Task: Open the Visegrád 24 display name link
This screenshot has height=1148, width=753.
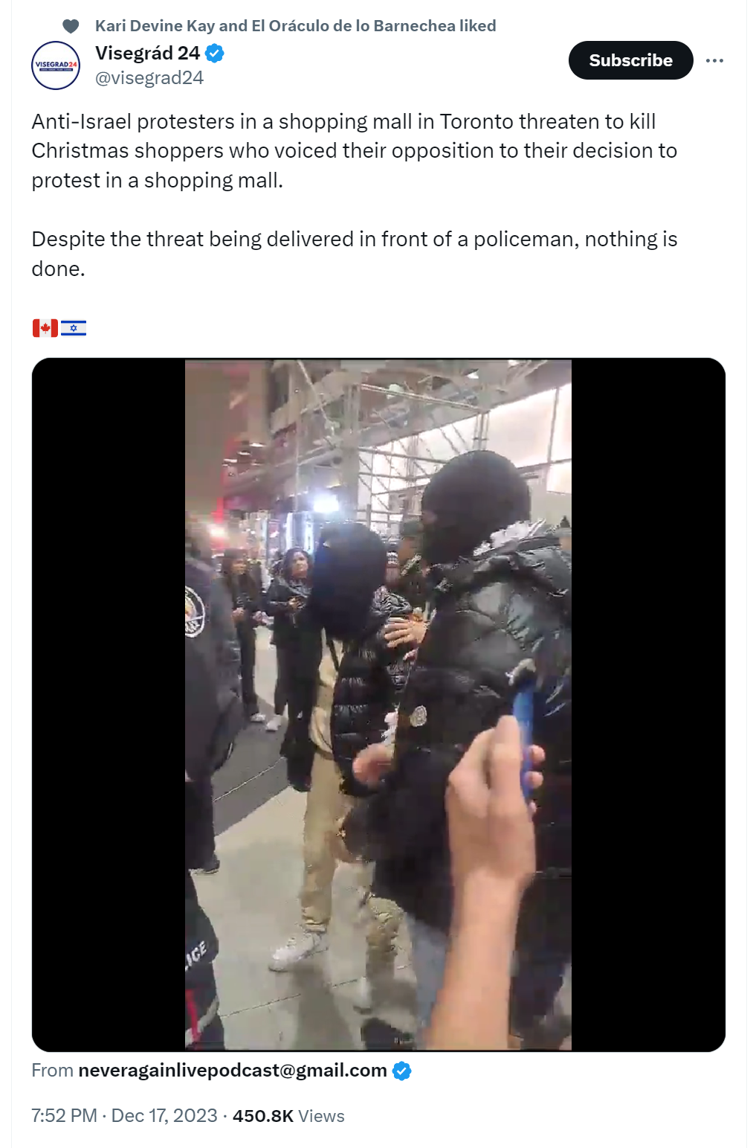Action: 147,53
